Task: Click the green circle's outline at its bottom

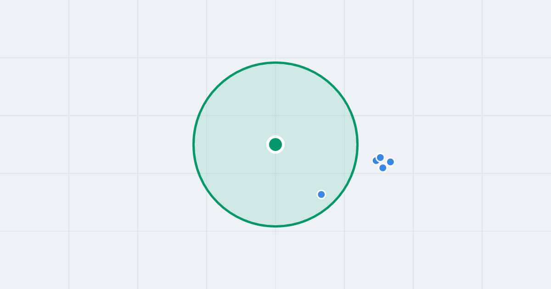Action: tap(275, 226)
